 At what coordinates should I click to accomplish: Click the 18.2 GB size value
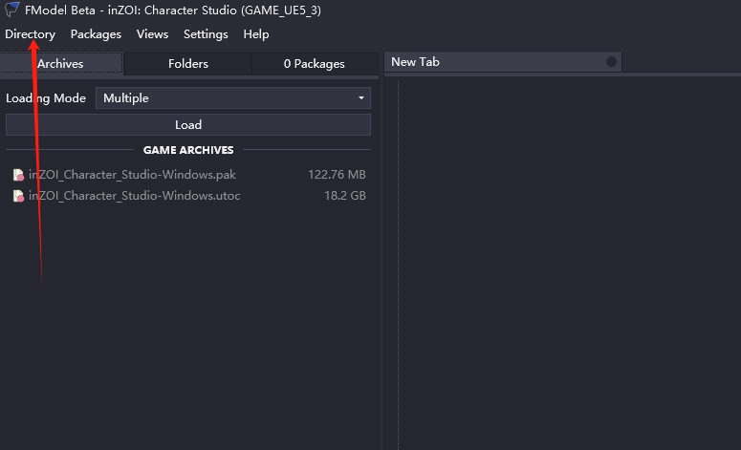click(345, 196)
